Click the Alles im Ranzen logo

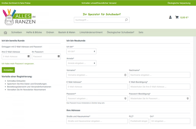[x=19, y=17]
